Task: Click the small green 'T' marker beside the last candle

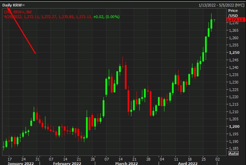Action: click(x=215, y=21)
